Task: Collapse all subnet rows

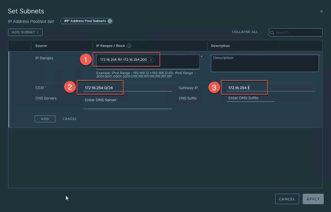Action: (x=245, y=32)
